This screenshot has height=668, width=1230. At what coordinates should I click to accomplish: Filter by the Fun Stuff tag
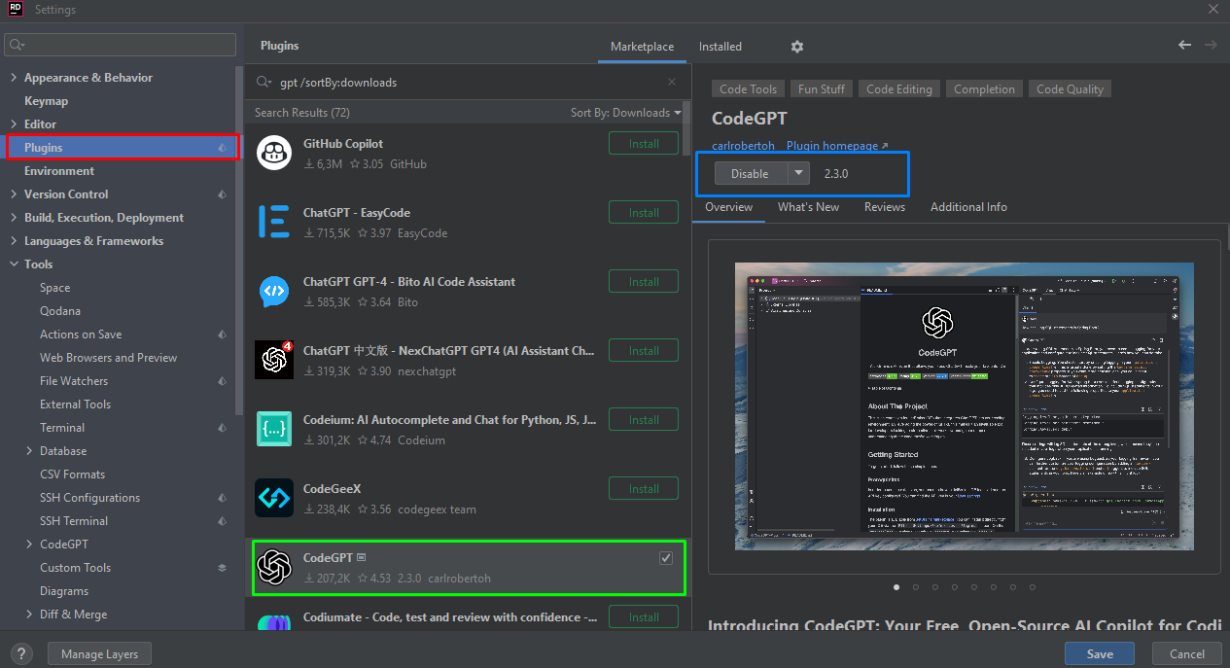tap(822, 89)
